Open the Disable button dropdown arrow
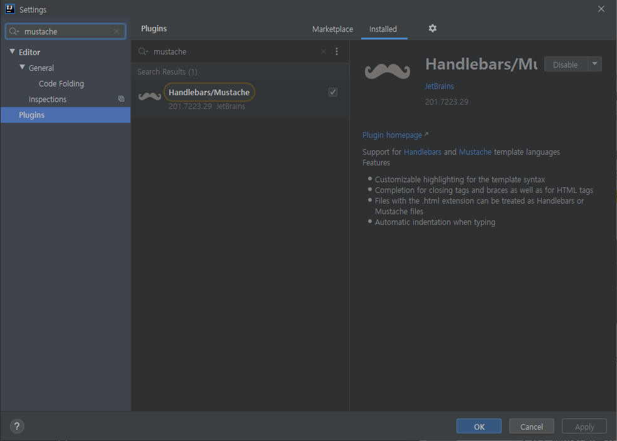The height and width of the screenshot is (441, 617). (x=594, y=64)
